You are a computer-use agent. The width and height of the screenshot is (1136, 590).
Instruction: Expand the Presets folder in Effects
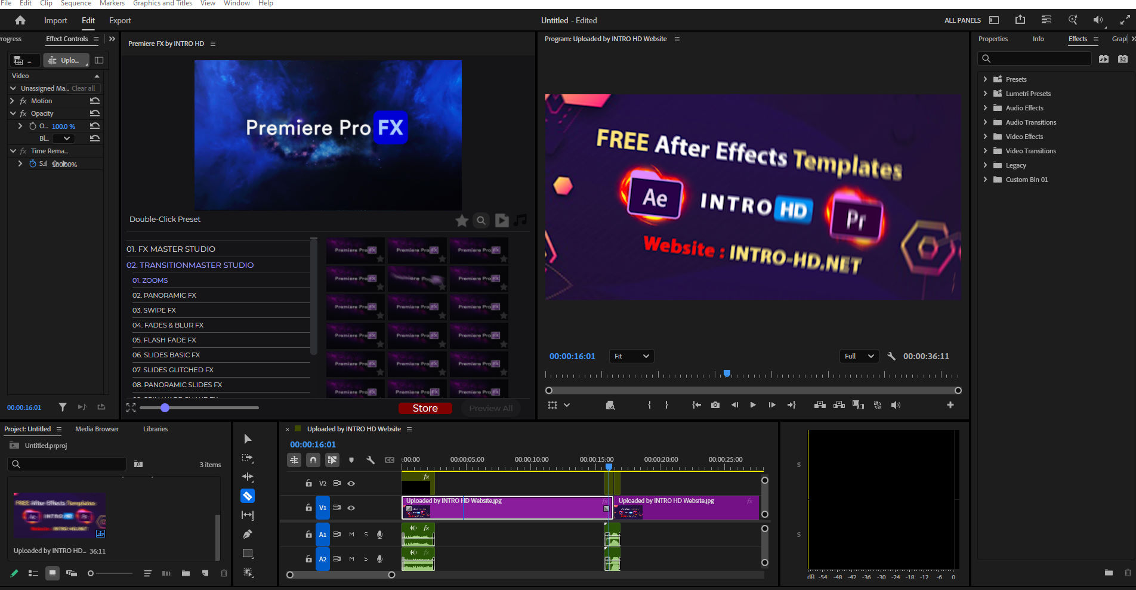coord(985,79)
